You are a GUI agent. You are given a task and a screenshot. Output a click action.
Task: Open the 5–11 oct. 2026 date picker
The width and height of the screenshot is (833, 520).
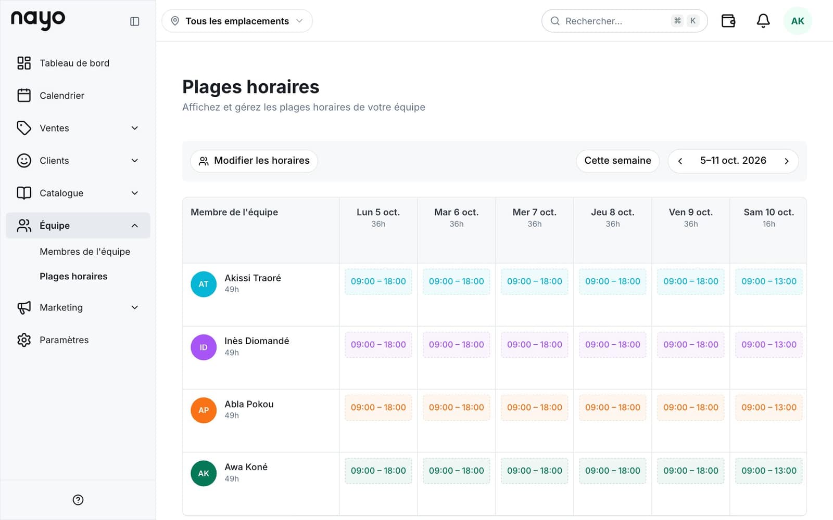pyautogui.click(x=733, y=161)
